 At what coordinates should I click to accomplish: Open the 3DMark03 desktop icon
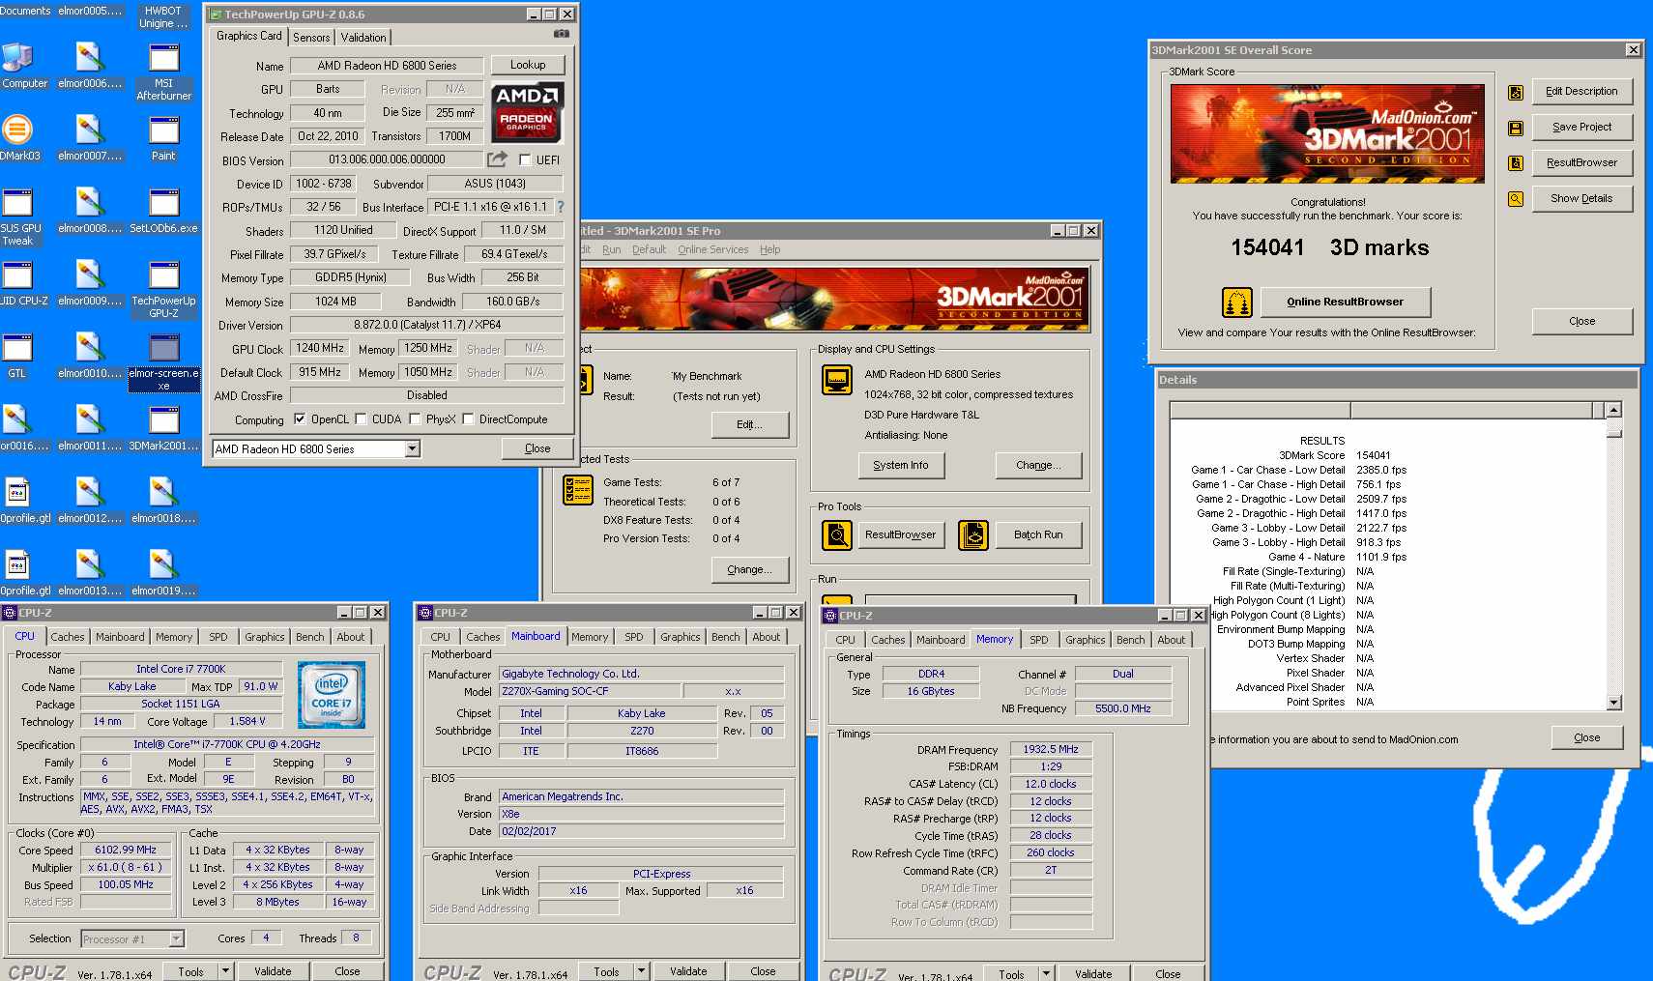pos(17,138)
